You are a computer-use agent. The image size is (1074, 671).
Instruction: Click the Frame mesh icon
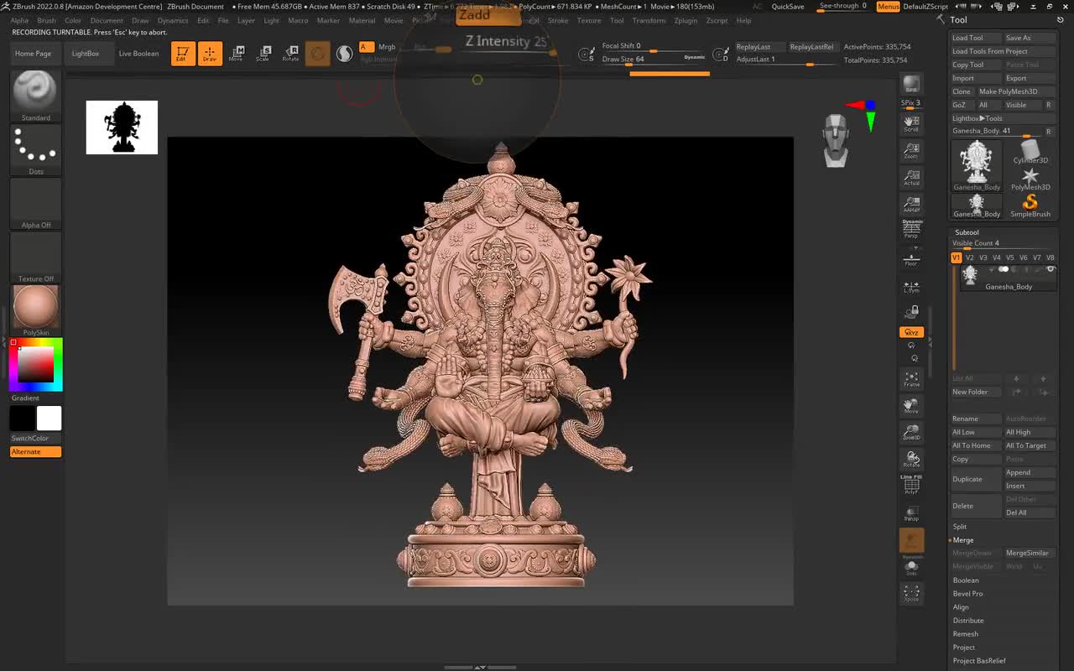pyautogui.click(x=911, y=378)
